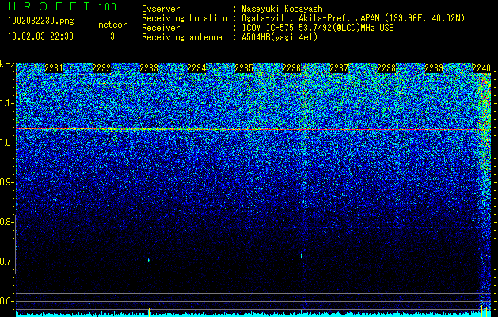Click the red carrier line in spectrogram
Image resolution: width=498 pixels, height=317 pixels.
click(253, 129)
